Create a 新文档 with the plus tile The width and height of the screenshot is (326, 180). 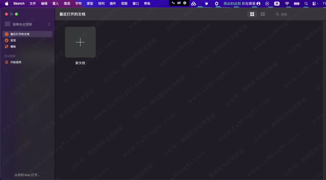tap(80, 42)
